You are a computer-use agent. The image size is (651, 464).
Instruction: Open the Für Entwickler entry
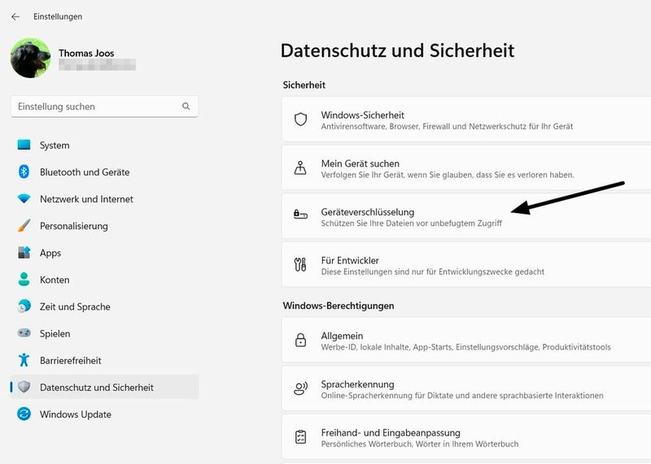click(x=466, y=265)
